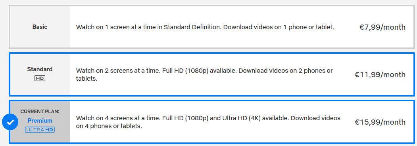Click the Basic plan name label
Image resolution: width=417 pixels, height=146 pixels.
coord(40,27)
